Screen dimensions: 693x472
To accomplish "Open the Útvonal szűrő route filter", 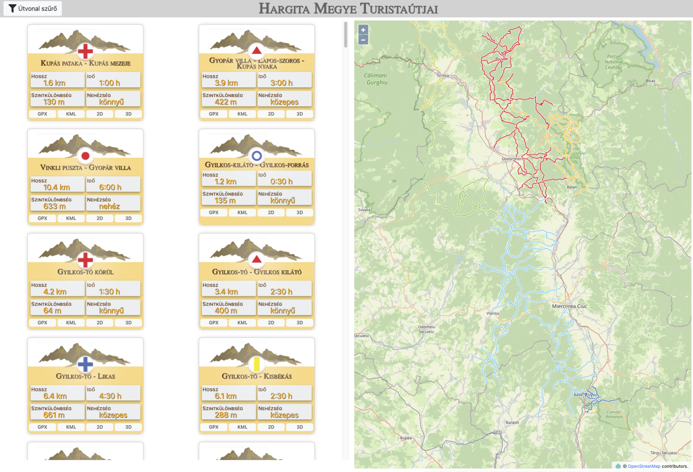I will (x=33, y=8).
